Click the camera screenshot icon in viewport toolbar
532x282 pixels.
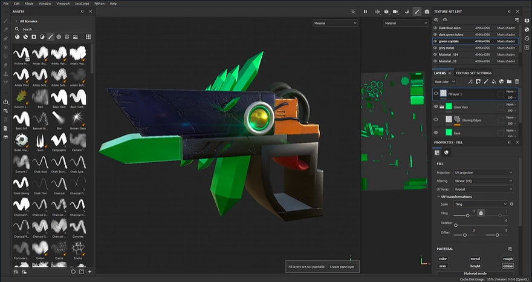[x=427, y=11]
